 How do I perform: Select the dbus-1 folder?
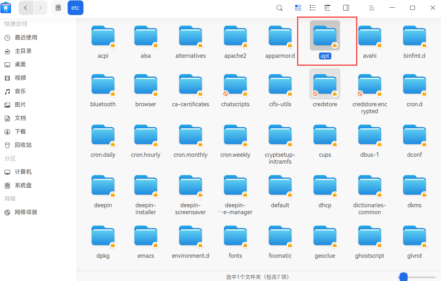(x=370, y=141)
